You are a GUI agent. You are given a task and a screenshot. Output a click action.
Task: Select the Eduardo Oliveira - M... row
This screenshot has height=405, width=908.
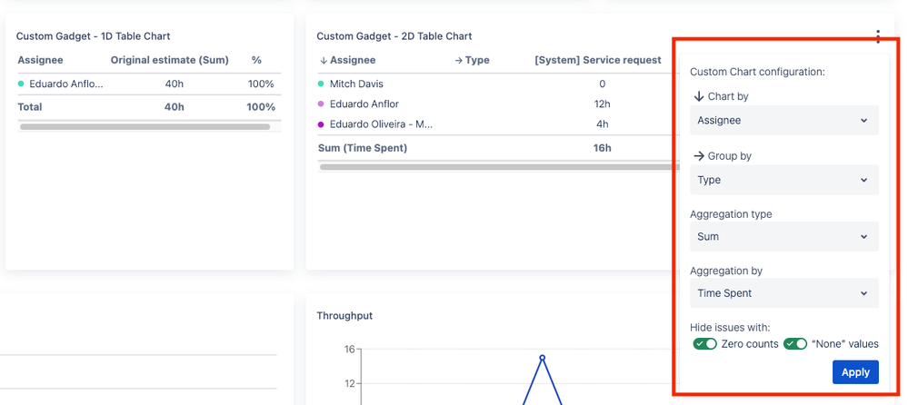498,123
